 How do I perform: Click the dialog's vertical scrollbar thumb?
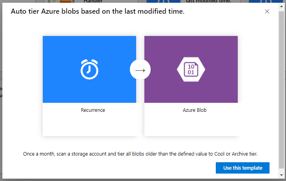pos(281,90)
